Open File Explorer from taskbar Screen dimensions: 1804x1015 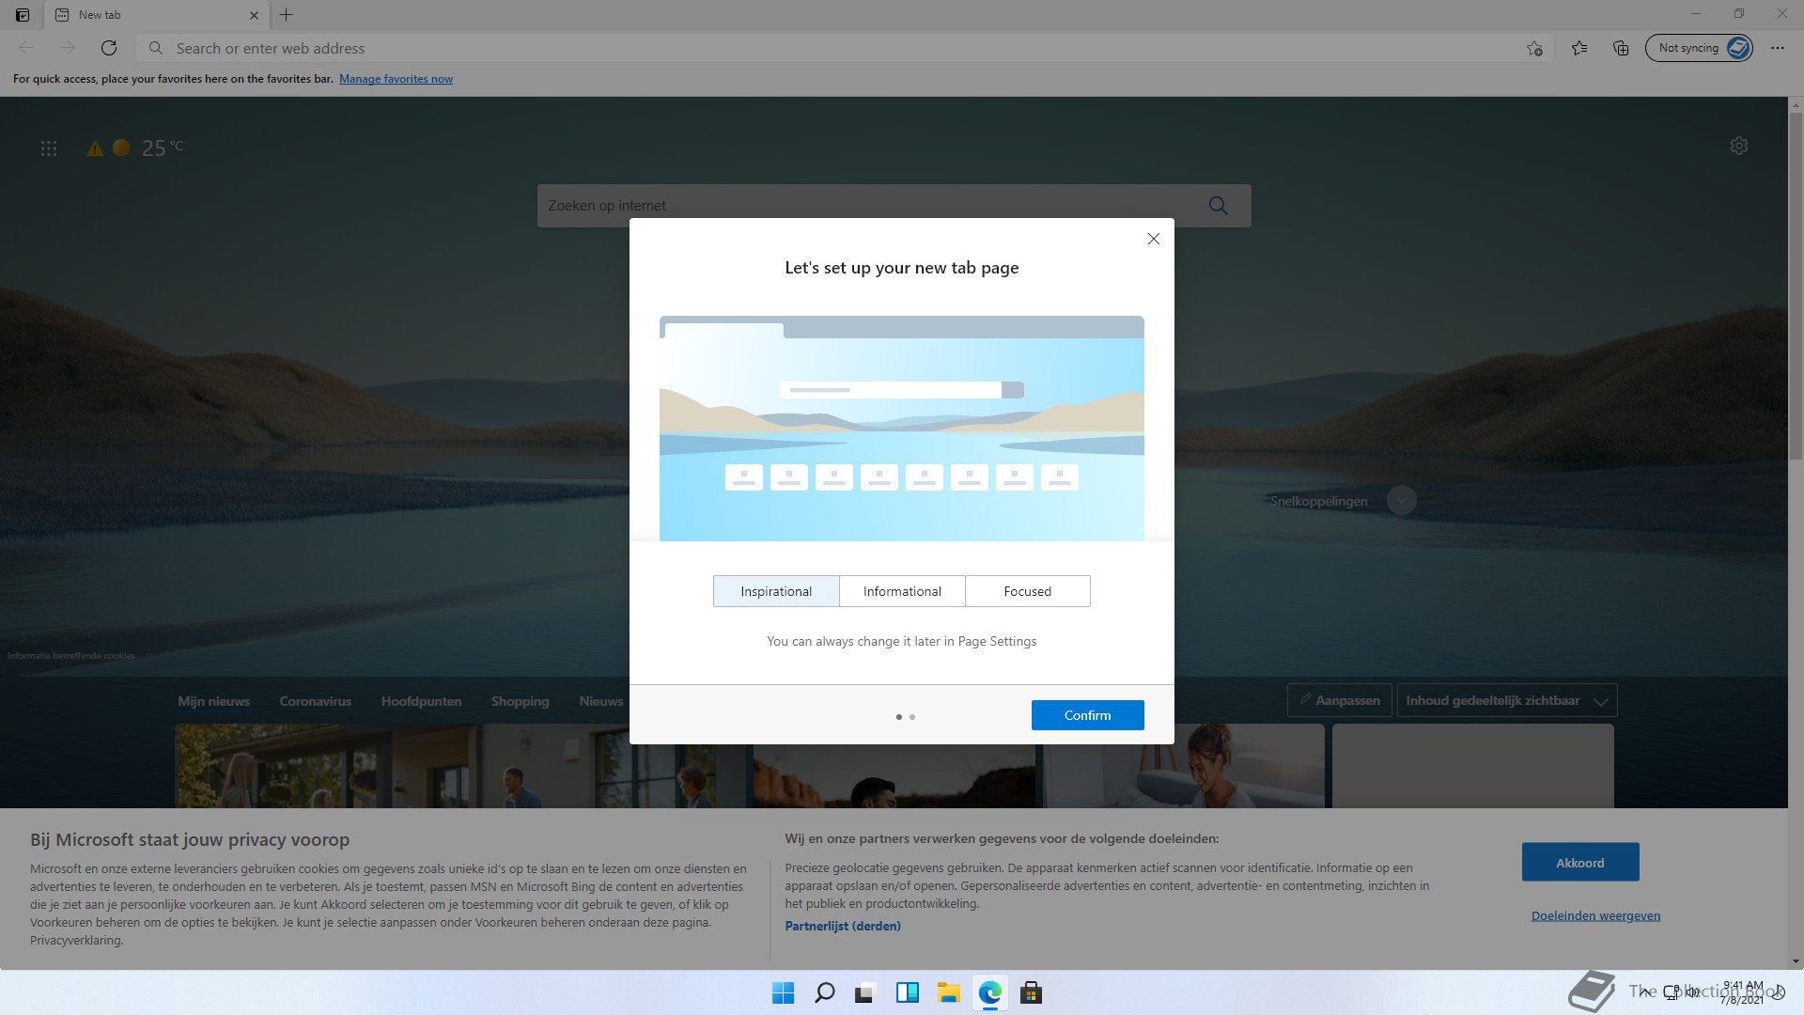[948, 992]
